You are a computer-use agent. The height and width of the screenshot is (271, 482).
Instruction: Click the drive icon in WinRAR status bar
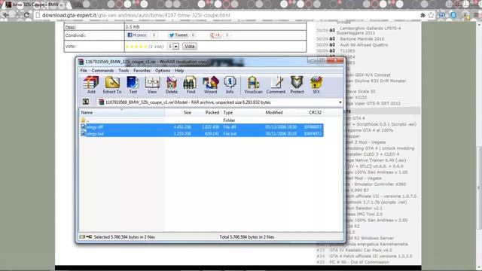tap(82, 237)
